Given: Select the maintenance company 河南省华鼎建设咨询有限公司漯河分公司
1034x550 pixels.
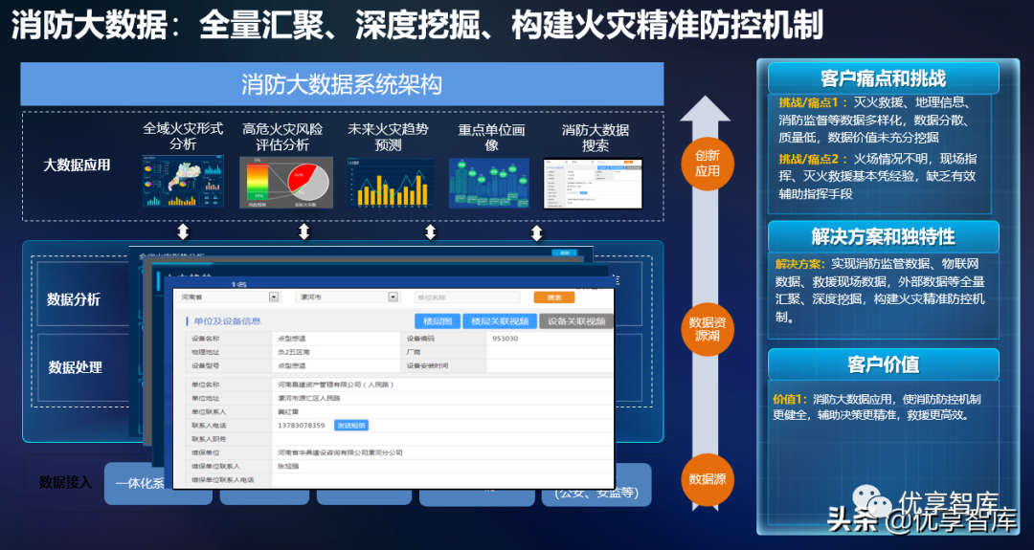Looking at the screenshot, I should click(x=340, y=452).
